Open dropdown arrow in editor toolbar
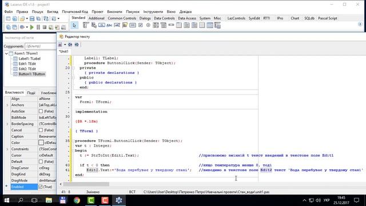This screenshot has width=366, height=206. click(x=65, y=45)
